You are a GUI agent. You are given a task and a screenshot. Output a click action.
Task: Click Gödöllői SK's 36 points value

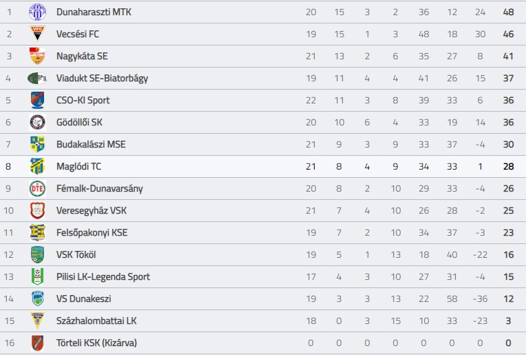tap(508, 122)
